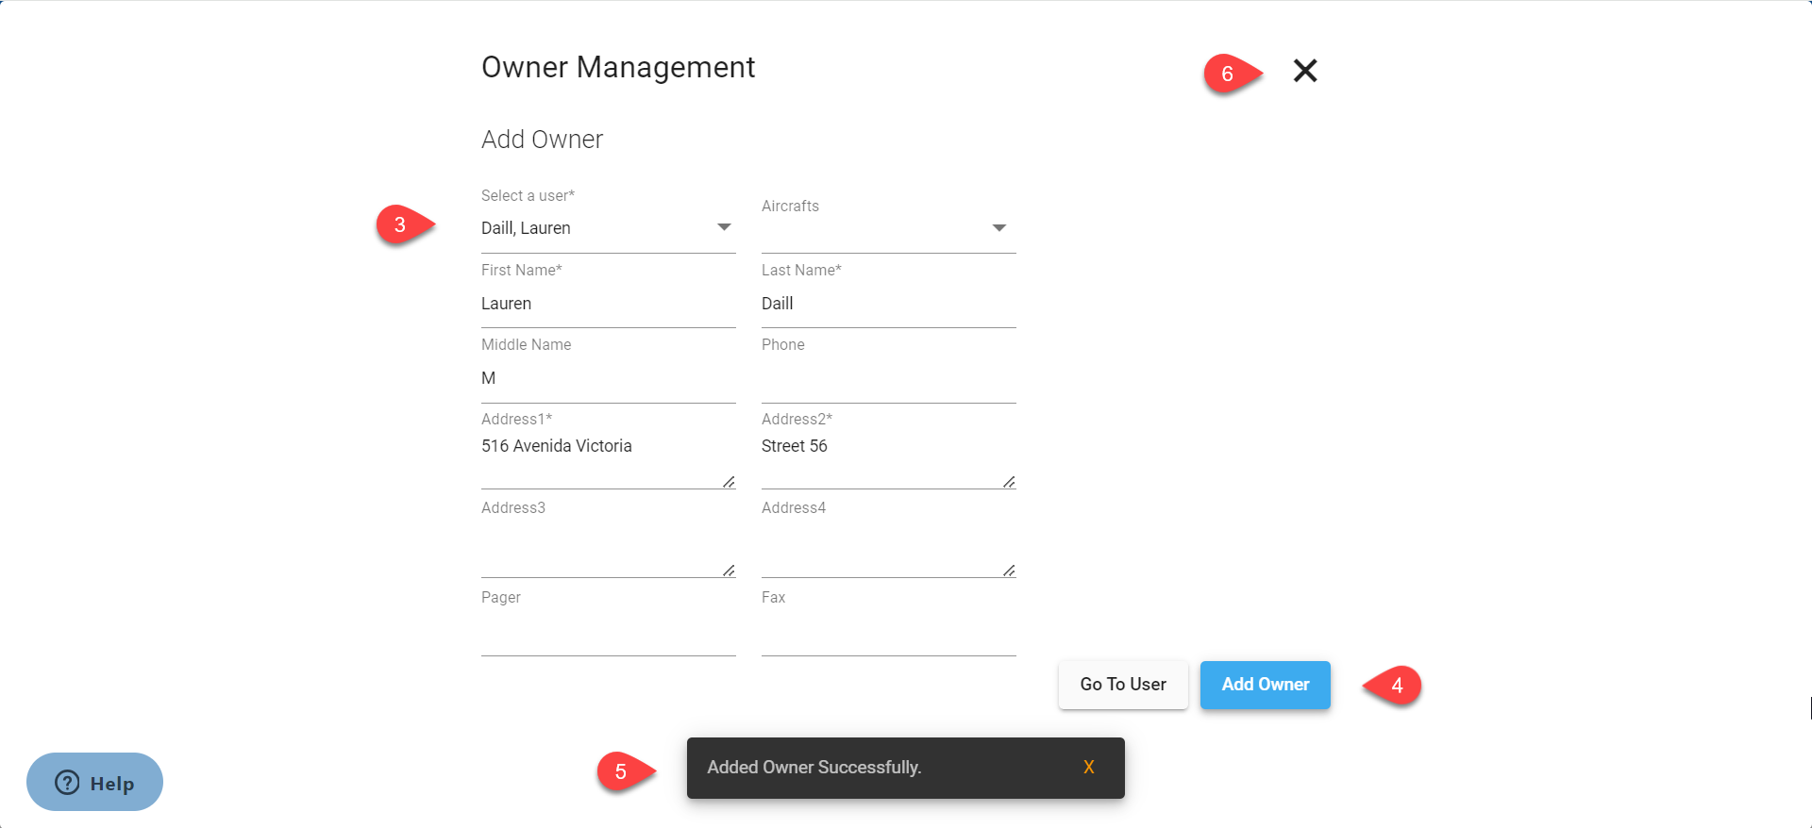The width and height of the screenshot is (1812, 828).
Task: Click the Address4 resize handle
Action: pos(1009,571)
